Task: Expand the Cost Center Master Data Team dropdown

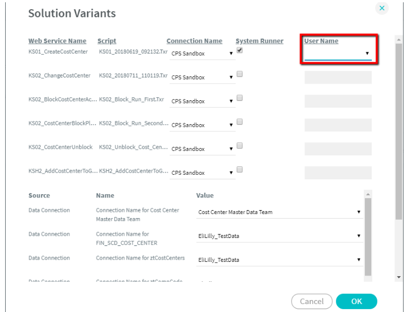Action: [x=279, y=212]
